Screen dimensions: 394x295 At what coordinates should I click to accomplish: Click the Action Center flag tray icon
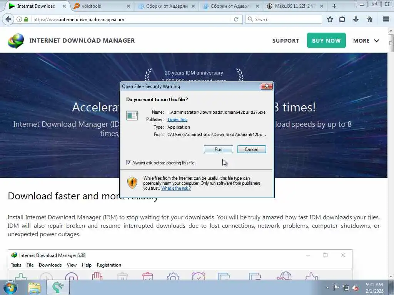pyautogui.click(x=336, y=288)
